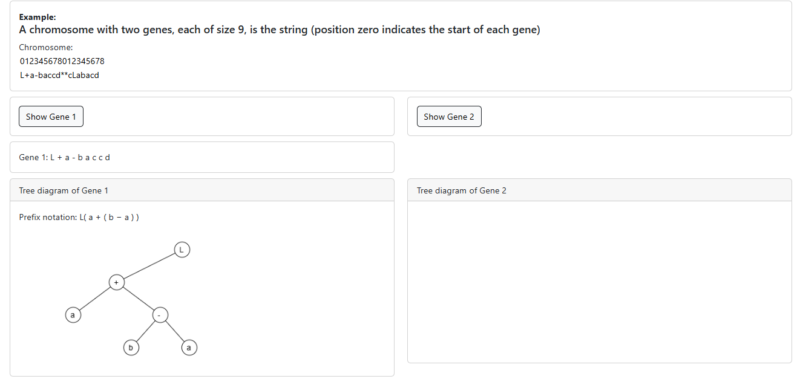Viewport: 803px width, 379px height.
Task: Select the minus operator node circle
Action: tap(159, 315)
